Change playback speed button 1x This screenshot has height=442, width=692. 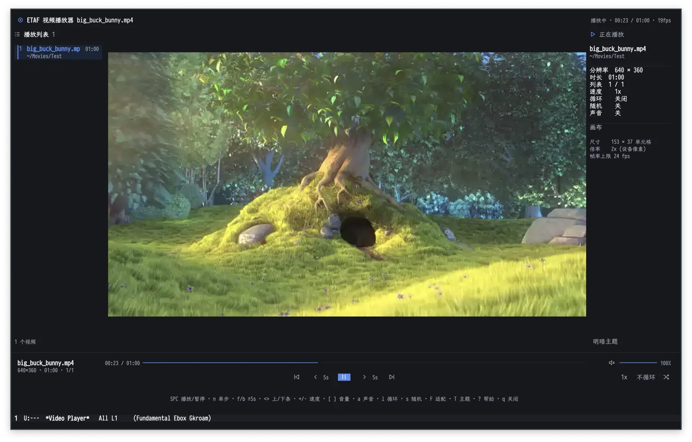coord(624,377)
